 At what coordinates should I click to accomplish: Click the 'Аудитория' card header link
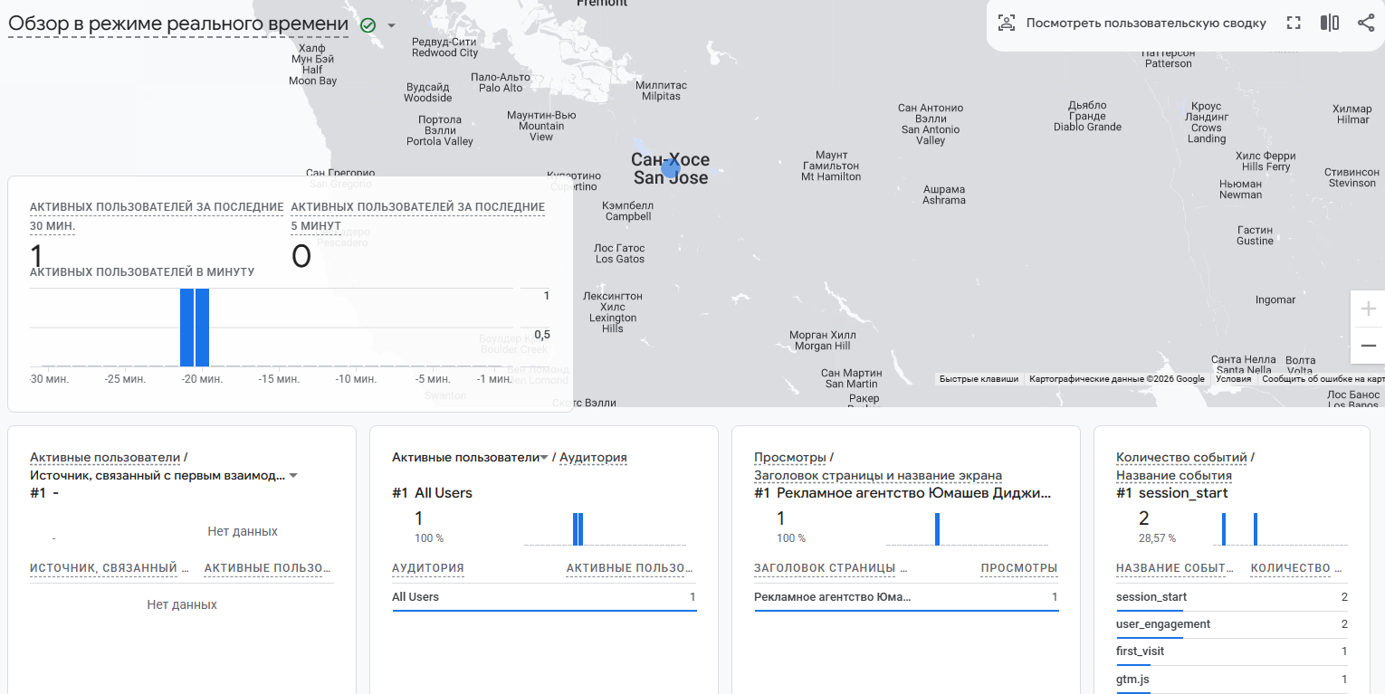(x=593, y=457)
